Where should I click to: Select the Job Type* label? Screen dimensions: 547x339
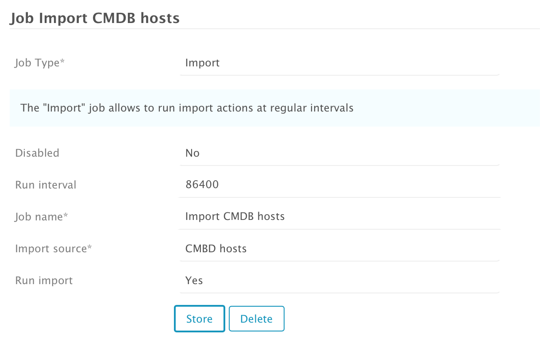coord(40,63)
